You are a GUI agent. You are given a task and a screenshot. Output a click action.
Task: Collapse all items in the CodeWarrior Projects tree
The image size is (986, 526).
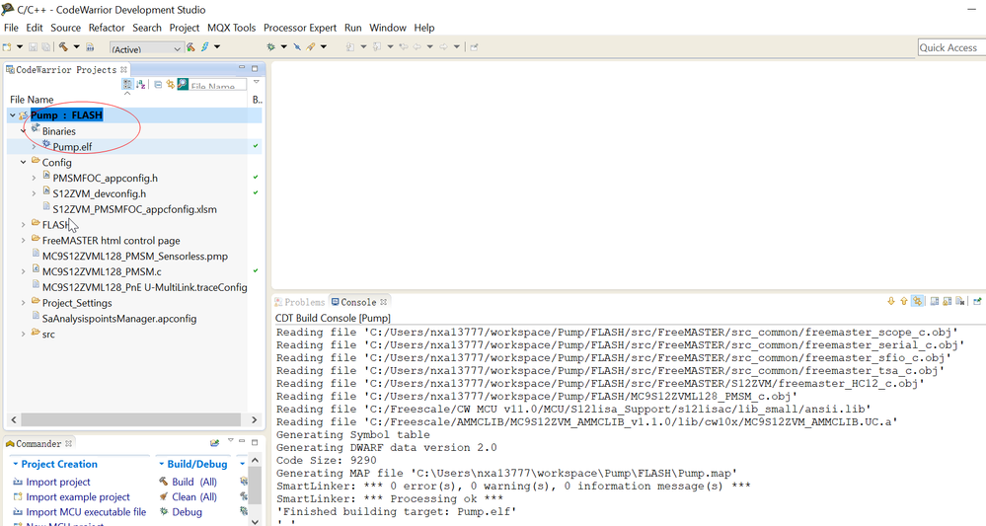coord(158,84)
